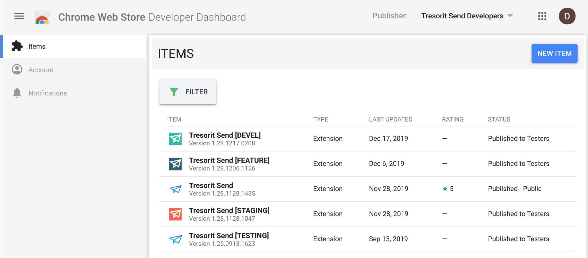Select Tresorit Send Developers publisher
This screenshot has height=258, width=588.
tap(462, 16)
